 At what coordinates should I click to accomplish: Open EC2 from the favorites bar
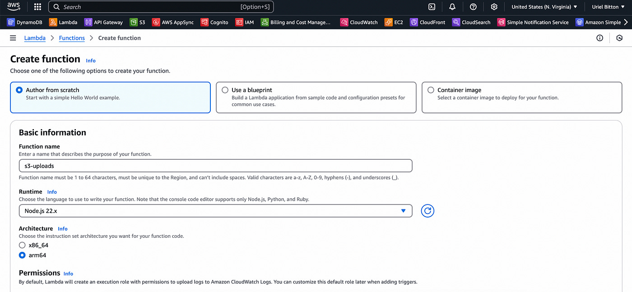(394, 22)
